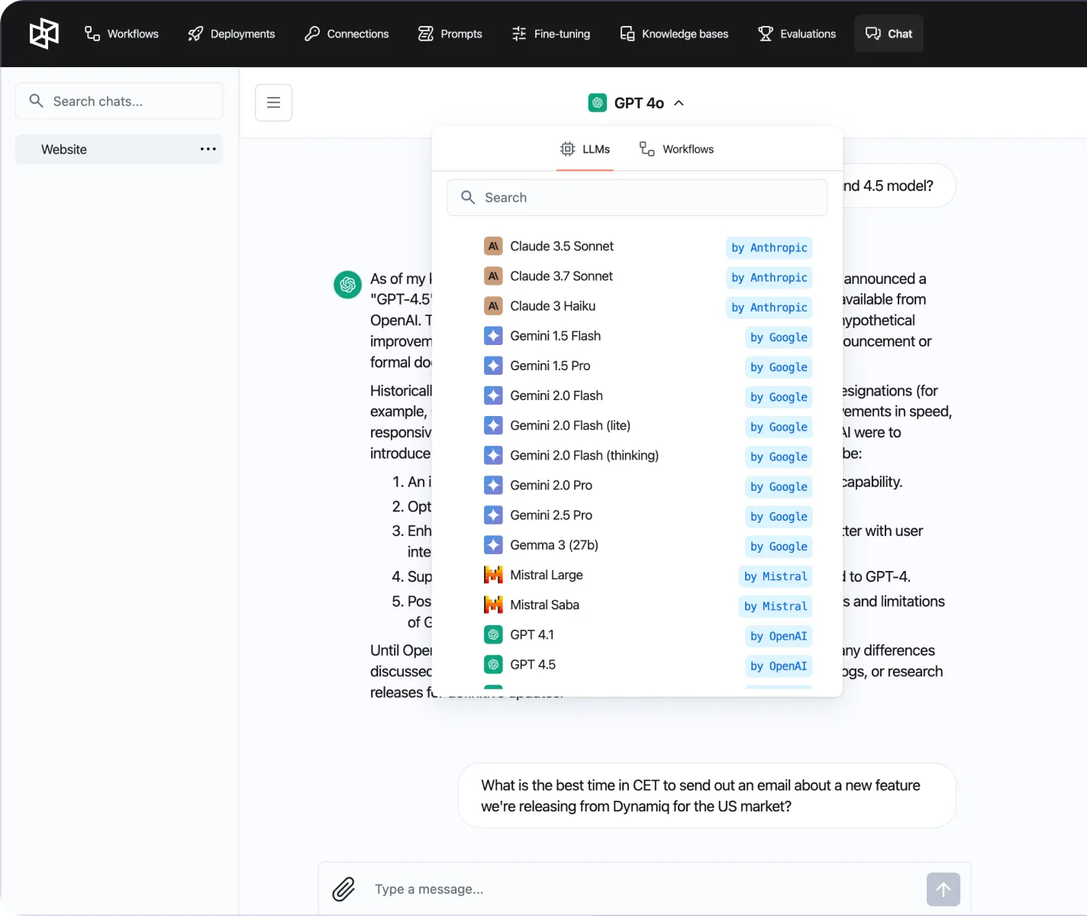Click Anthropic icon beside Claude 3 Haiku

pyautogui.click(x=493, y=305)
